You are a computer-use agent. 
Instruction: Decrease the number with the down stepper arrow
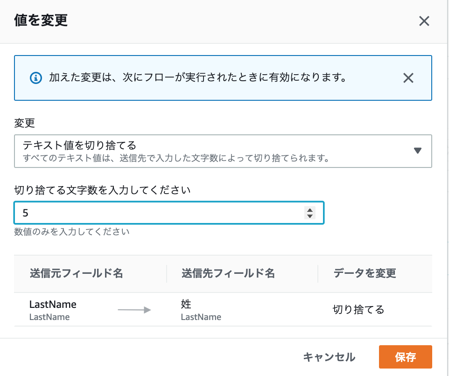pyautogui.click(x=310, y=216)
